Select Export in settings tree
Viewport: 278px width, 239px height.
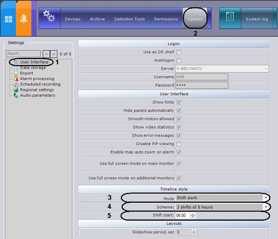coord(27,73)
